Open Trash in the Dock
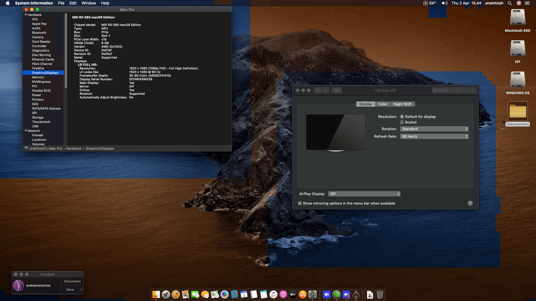536x301 pixels. click(380, 294)
